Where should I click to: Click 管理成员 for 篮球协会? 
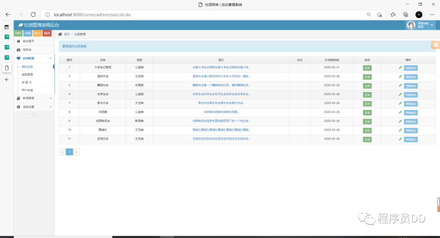[411, 77]
